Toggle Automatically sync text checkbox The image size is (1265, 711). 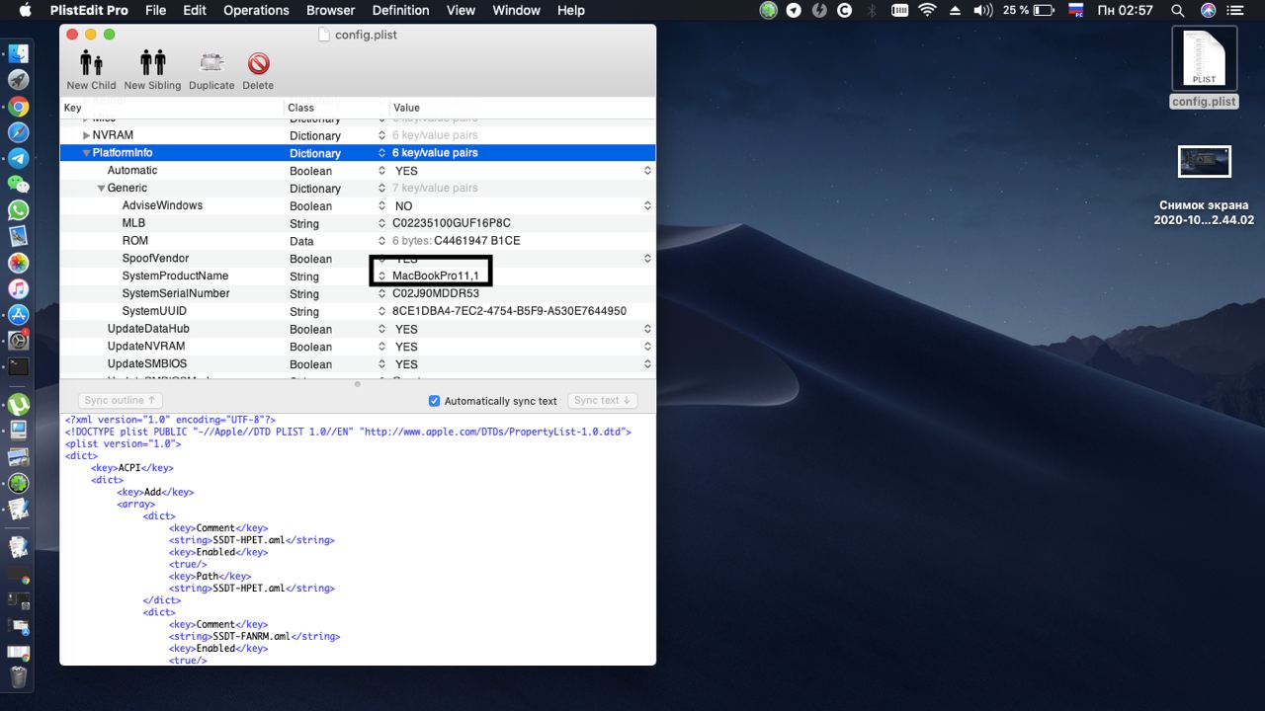[434, 401]
